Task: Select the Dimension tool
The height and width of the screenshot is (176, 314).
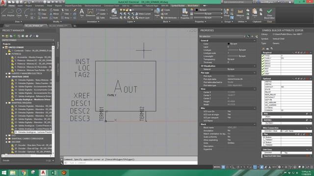Action: (90, 12)
